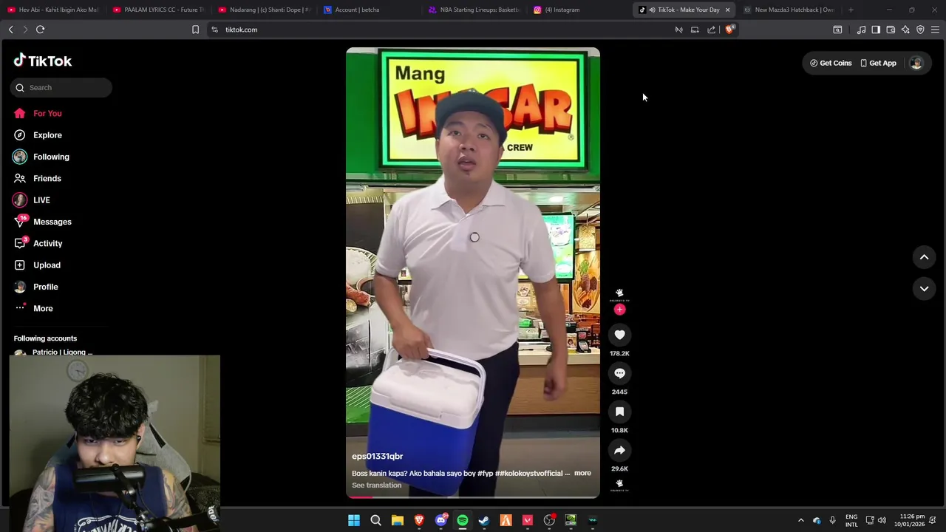Go to Following feed
Image resolution: width=946 pixels, height=532 pixels.
click(x=41, y=157)
